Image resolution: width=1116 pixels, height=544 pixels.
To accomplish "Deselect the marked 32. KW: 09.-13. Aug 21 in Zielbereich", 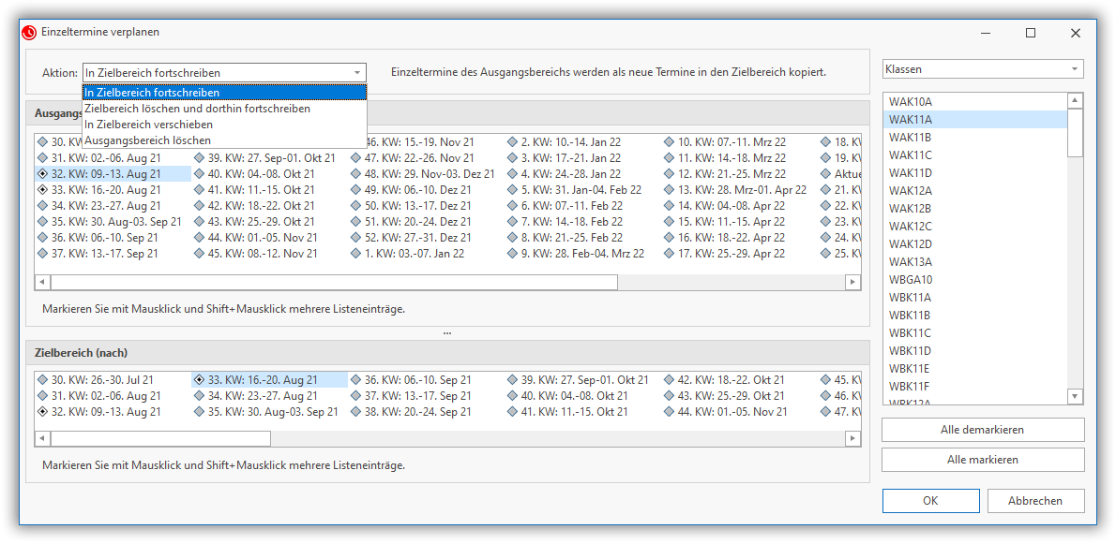I will [x=43, y=412].
